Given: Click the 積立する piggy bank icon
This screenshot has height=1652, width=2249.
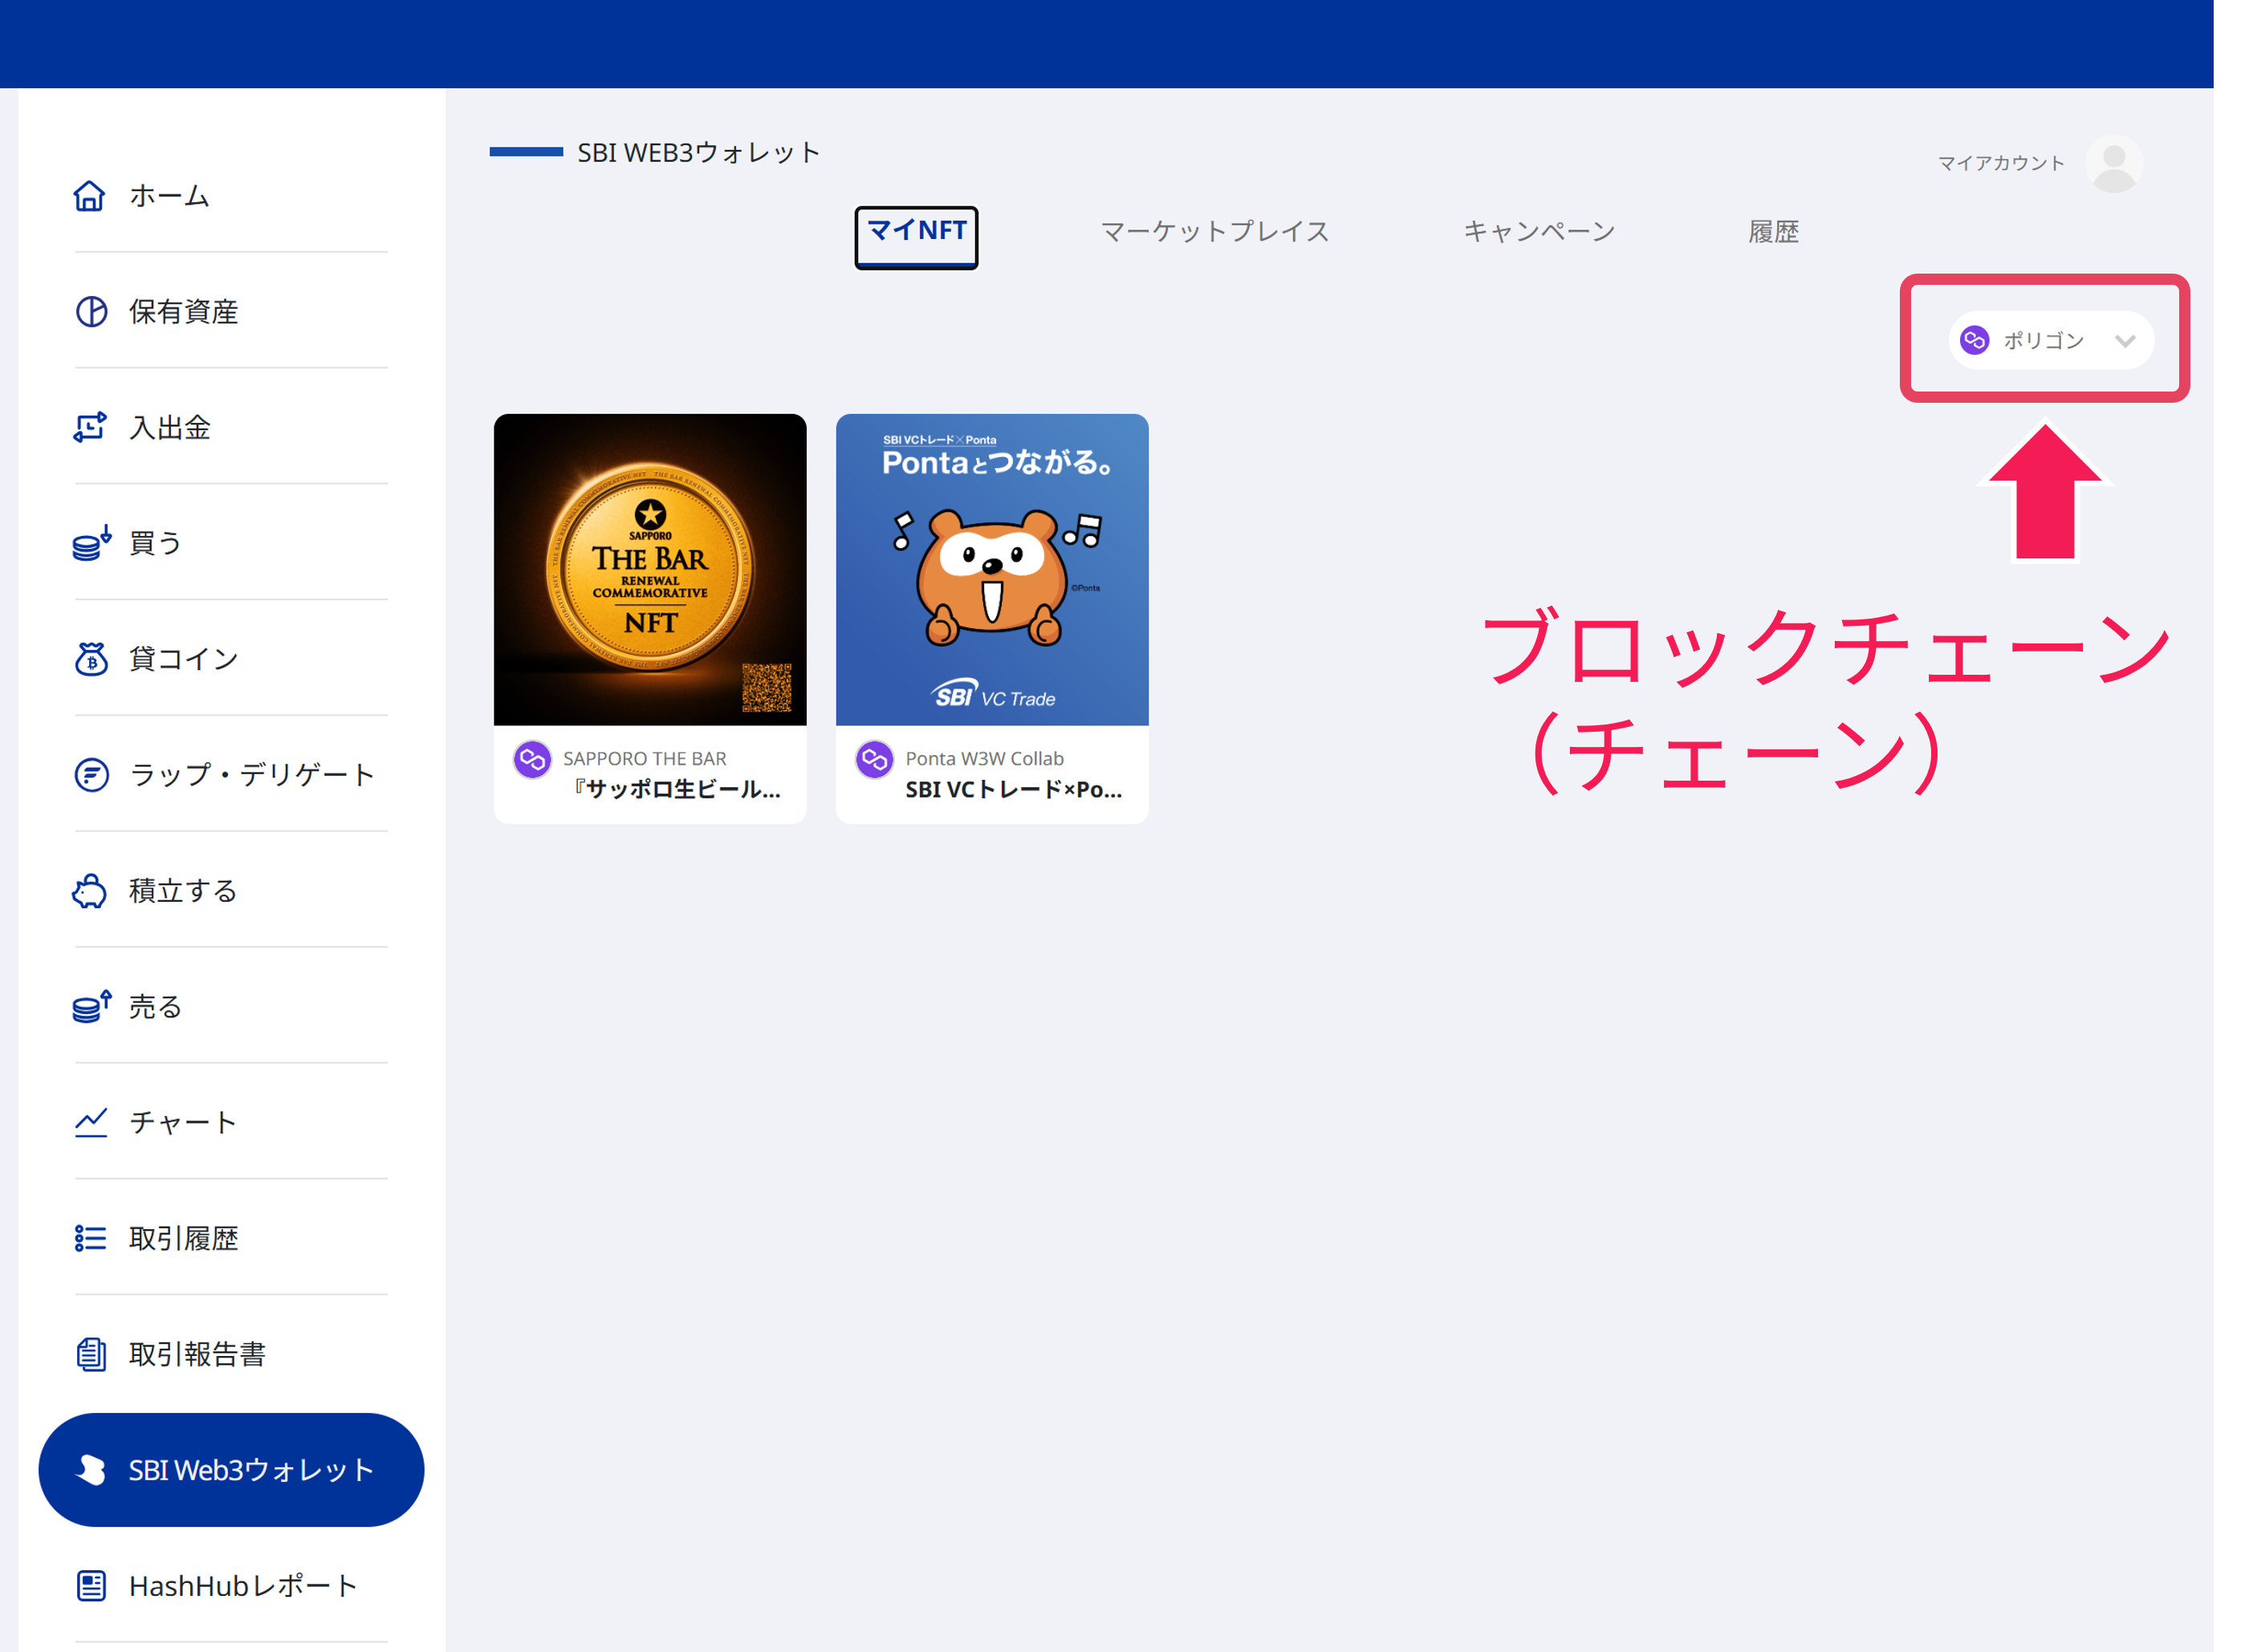Looking at the screenshot, I should [x=90, y=891].
